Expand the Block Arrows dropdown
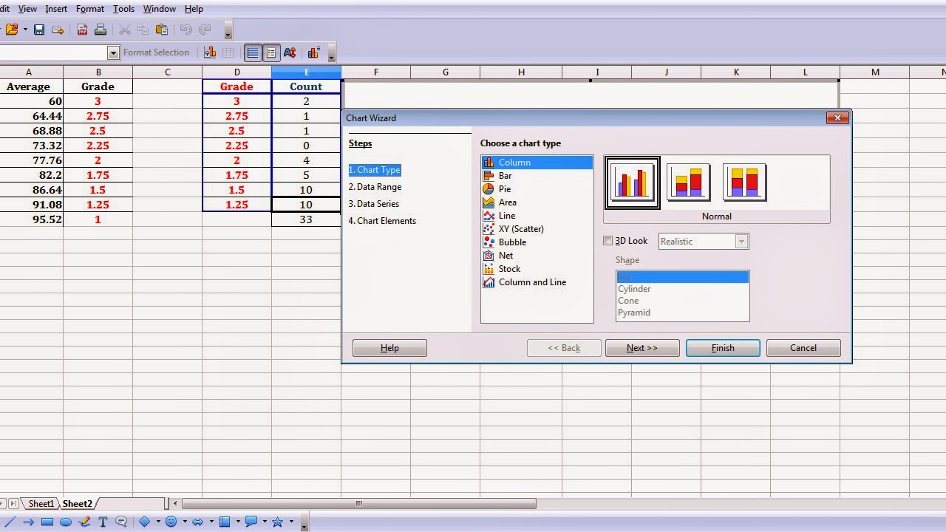The height and width of the screenshot is (532, 946). [x=211, y=522]
